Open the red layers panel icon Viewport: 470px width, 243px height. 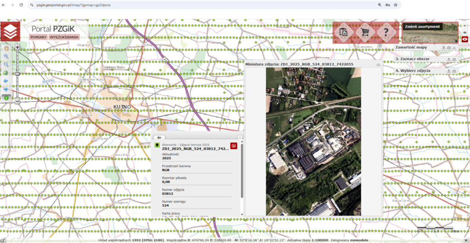(x=10, y=32)
